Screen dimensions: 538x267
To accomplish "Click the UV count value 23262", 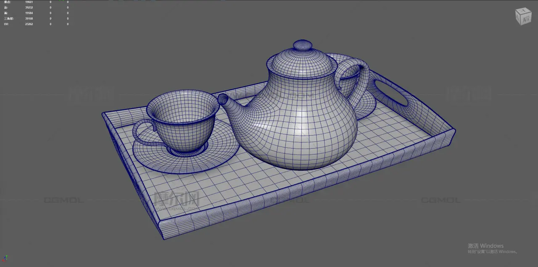I will pyautogui.click(x=29, y=24).
